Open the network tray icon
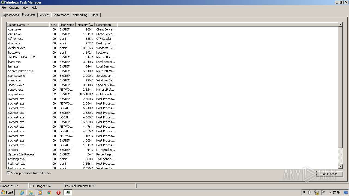This screenshot has width=349, height=196. click(x=317, y=192)
